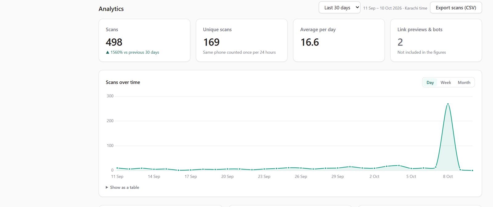The image size is (493, 207).
Task: Click the date range 11 Sep – 10 Oct 2026 text
Action: tap(382, 8)
